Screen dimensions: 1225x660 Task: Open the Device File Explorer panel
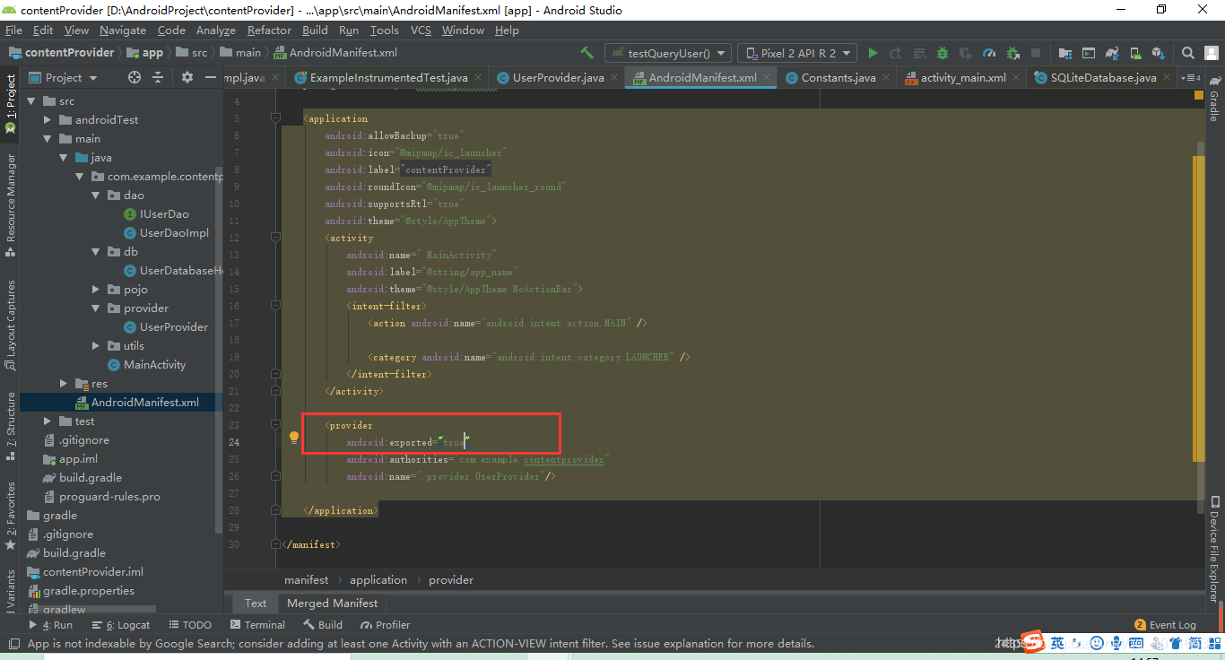[x=1213, y=547]
